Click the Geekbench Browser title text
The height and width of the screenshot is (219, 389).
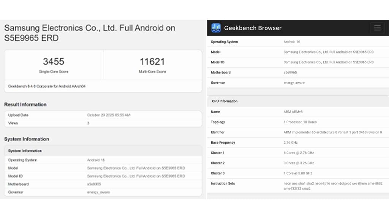pyautogui.click(x=253, y=28)
